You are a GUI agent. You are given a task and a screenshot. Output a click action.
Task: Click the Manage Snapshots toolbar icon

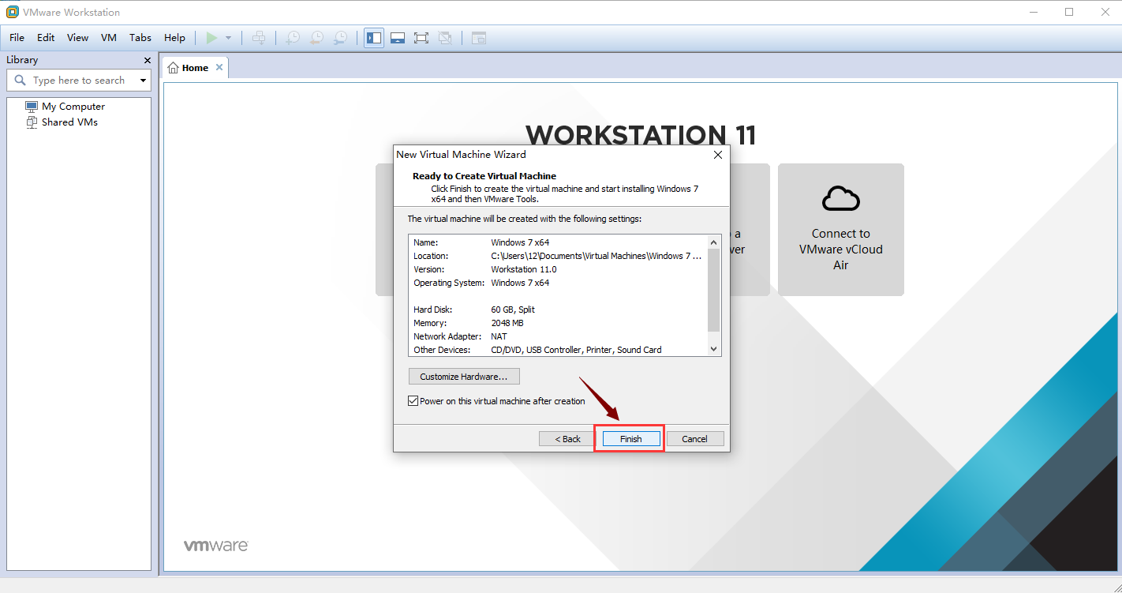point(340,38)
